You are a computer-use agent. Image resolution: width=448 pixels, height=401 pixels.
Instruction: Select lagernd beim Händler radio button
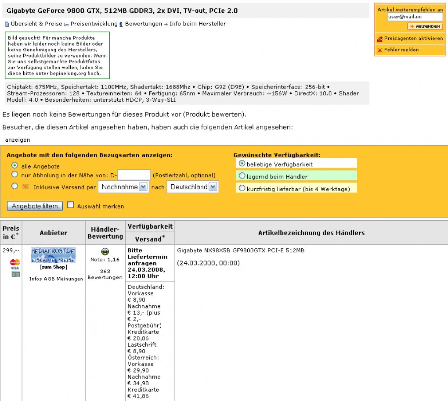tap(242, 176)
